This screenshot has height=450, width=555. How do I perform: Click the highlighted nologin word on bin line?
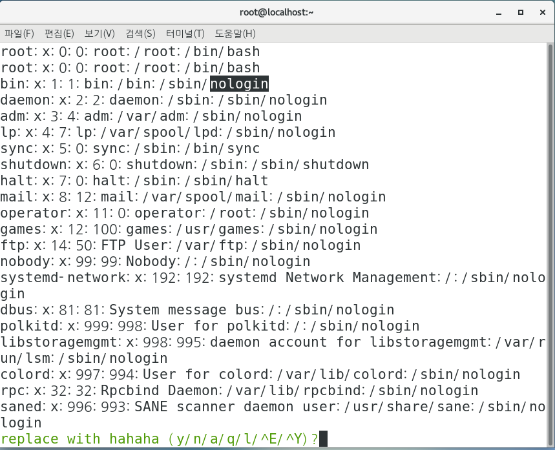239,84
